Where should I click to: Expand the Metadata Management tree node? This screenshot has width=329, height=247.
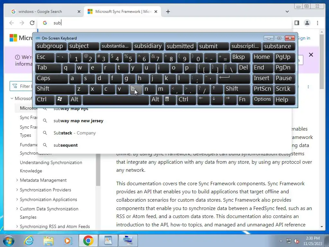(x=17, y=180)
